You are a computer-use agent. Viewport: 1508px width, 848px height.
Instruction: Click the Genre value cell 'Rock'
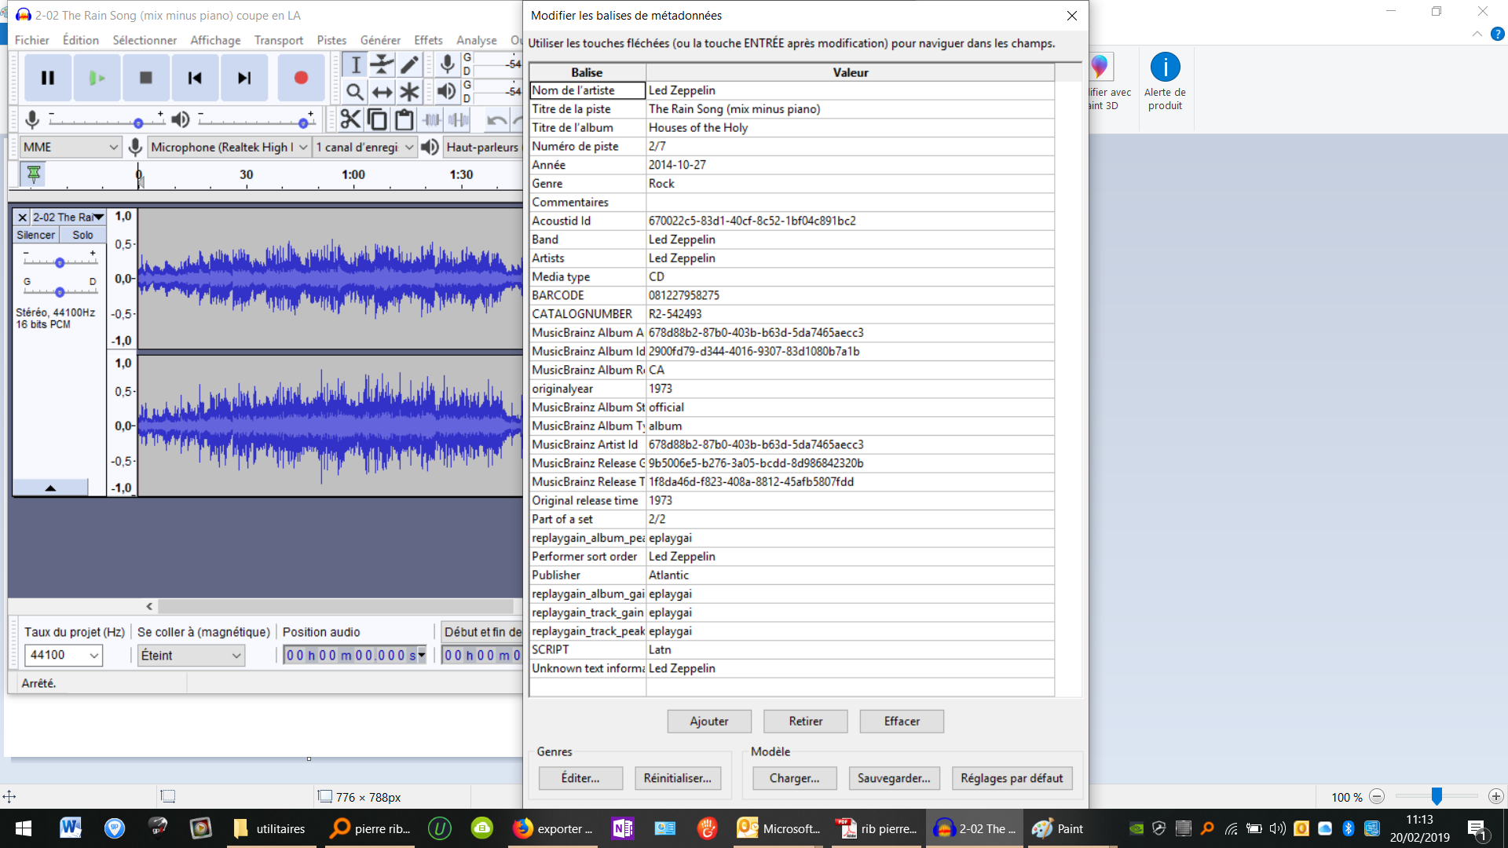click(x=850, y=184)
